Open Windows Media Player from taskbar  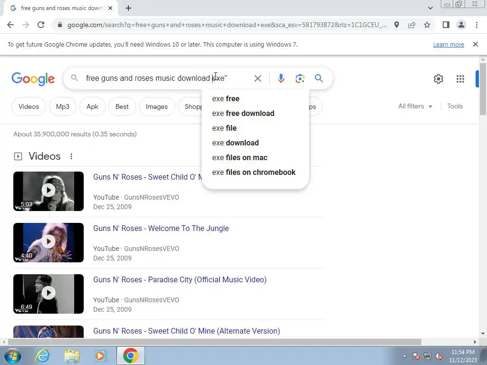point(100,355)
